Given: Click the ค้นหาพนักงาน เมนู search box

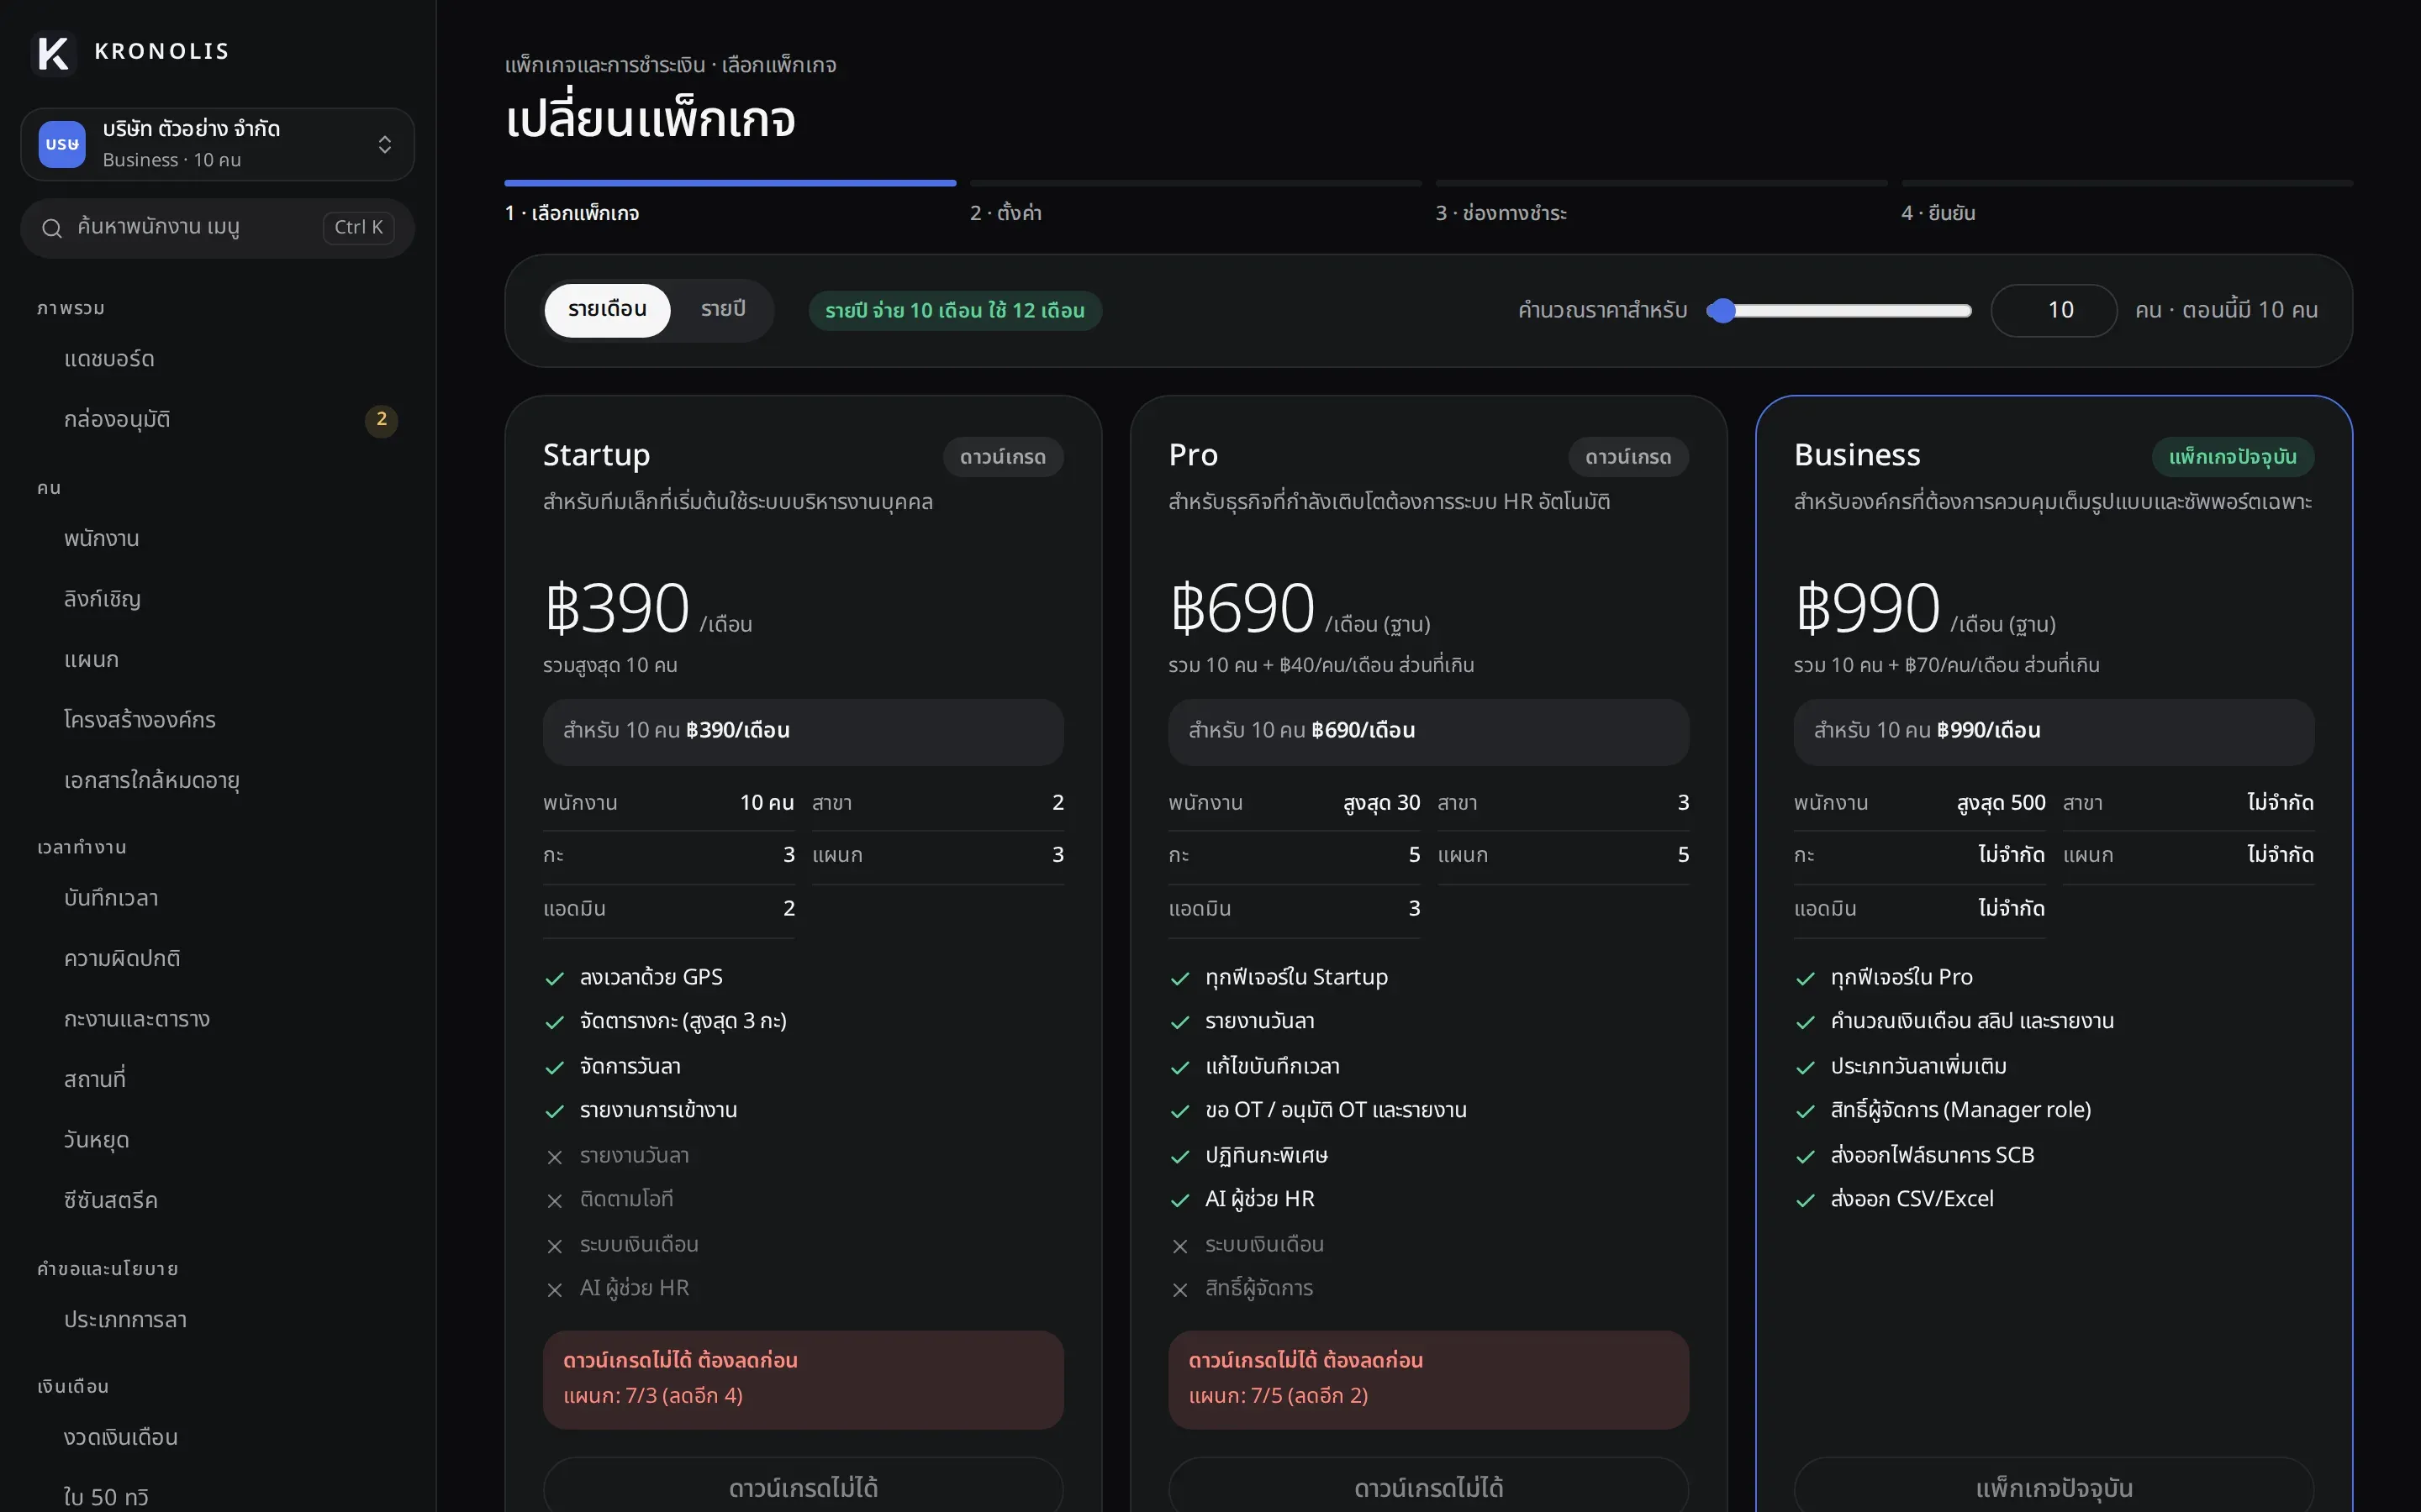Looking at the screenshot, I should click(x=217, y=228).
